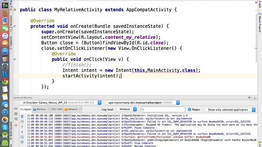
Task: Click the startActivity(intent); statement
Action: click(92, 76)
